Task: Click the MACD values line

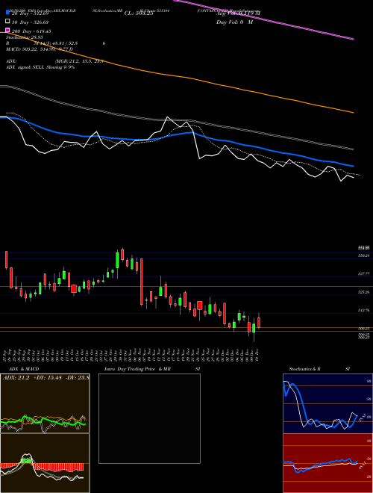Action: coord(40,49)
